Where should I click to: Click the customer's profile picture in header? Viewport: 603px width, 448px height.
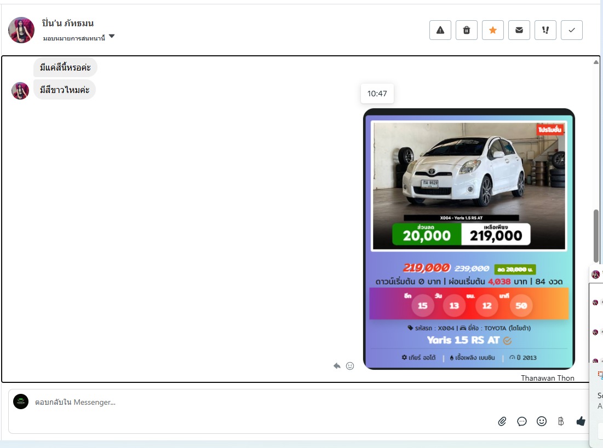tap(21, 30)
